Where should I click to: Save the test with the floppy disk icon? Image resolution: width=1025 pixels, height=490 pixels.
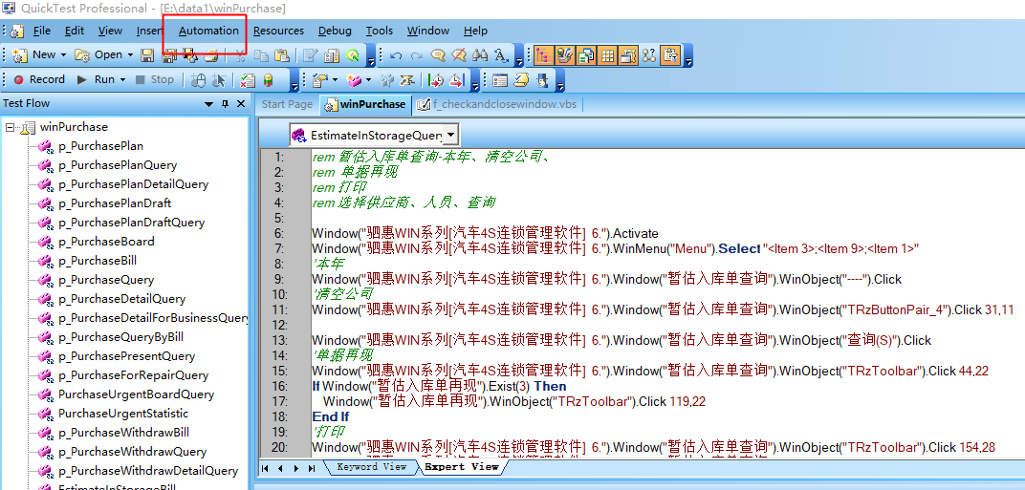click(148, 55)
